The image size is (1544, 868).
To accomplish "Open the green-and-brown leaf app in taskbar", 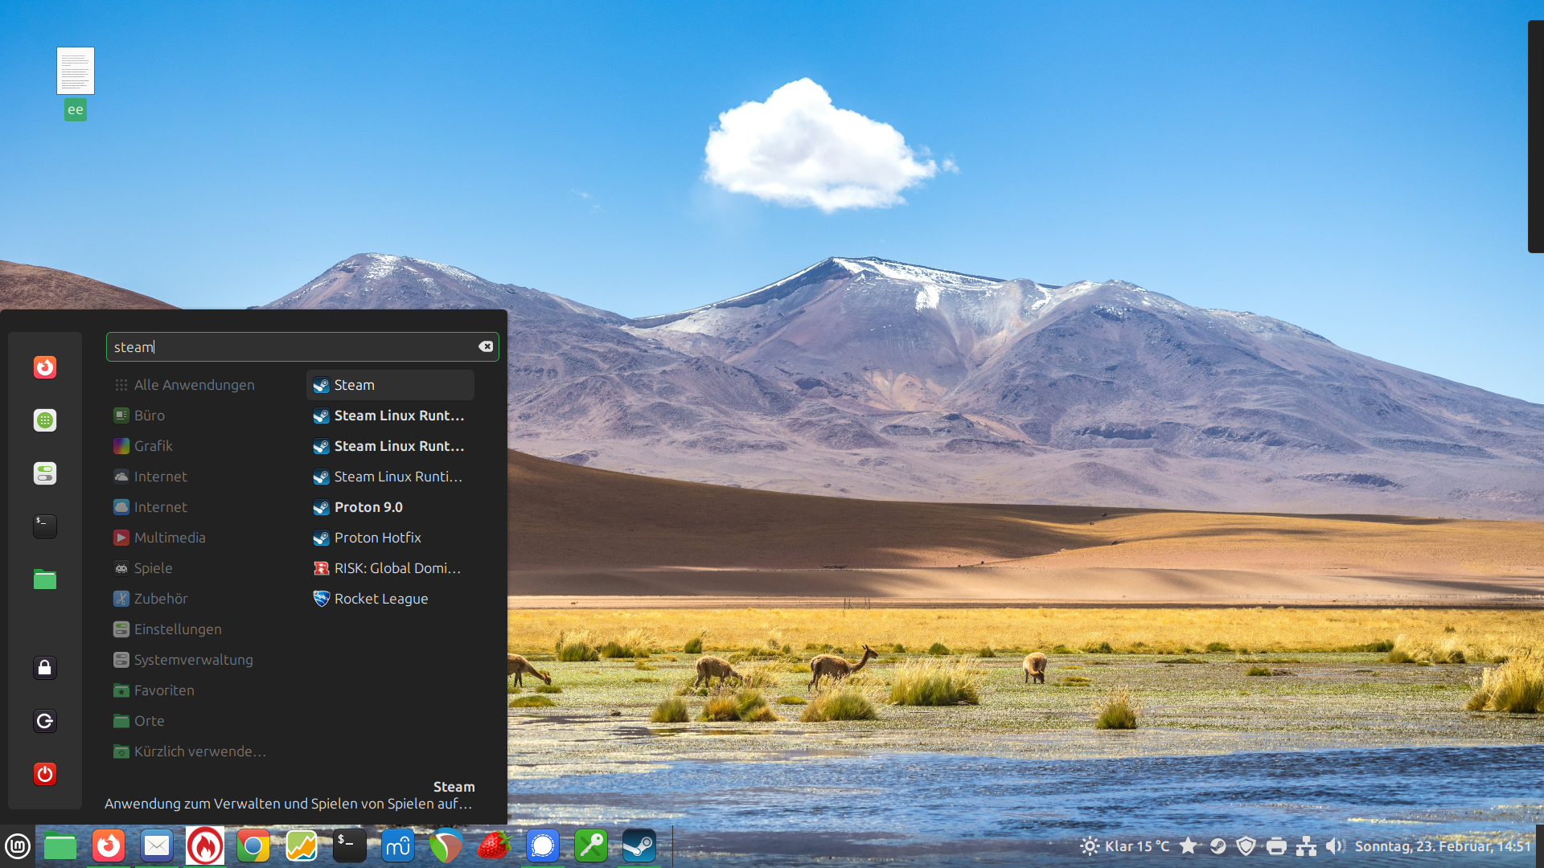I will pos(446,845).
